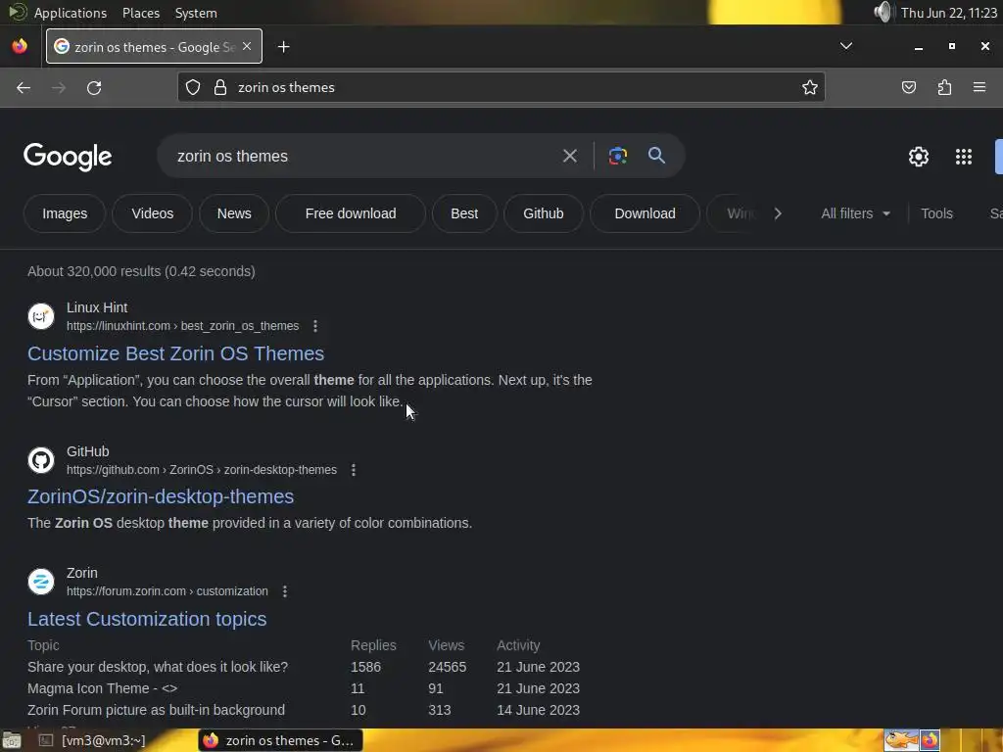
Task: Apply the Free download chip
Action: point(351,213)
